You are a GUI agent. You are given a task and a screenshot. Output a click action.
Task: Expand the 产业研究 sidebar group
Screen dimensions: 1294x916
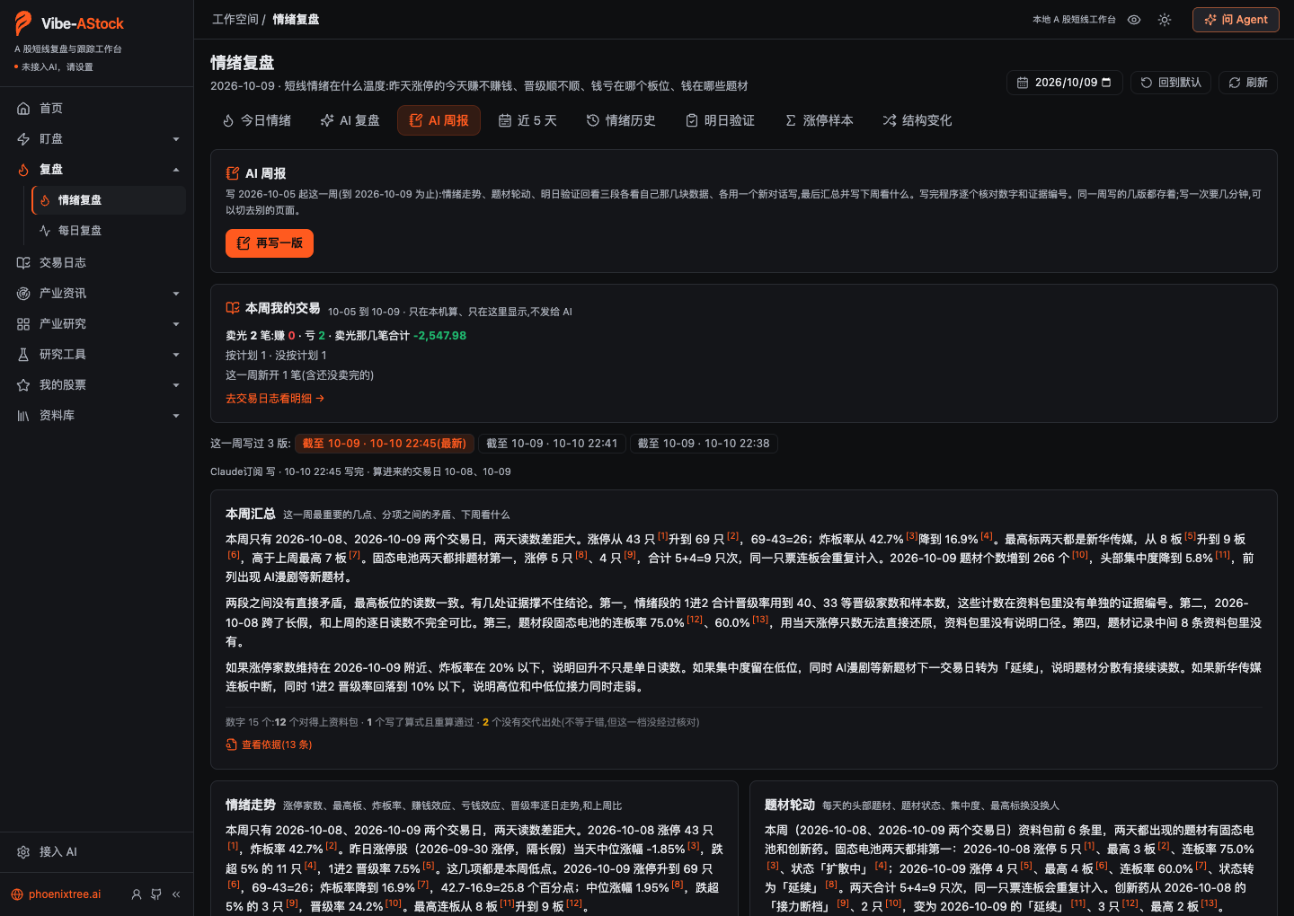96,324
